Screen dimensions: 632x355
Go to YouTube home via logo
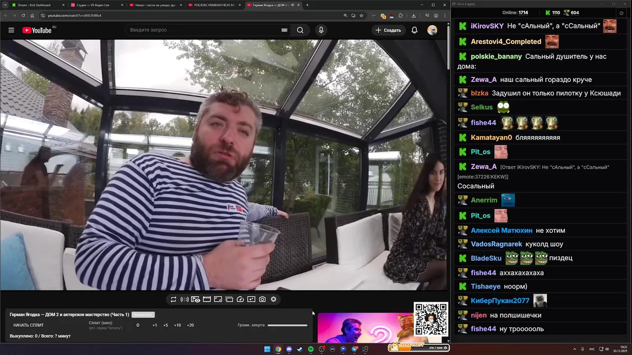37,30
